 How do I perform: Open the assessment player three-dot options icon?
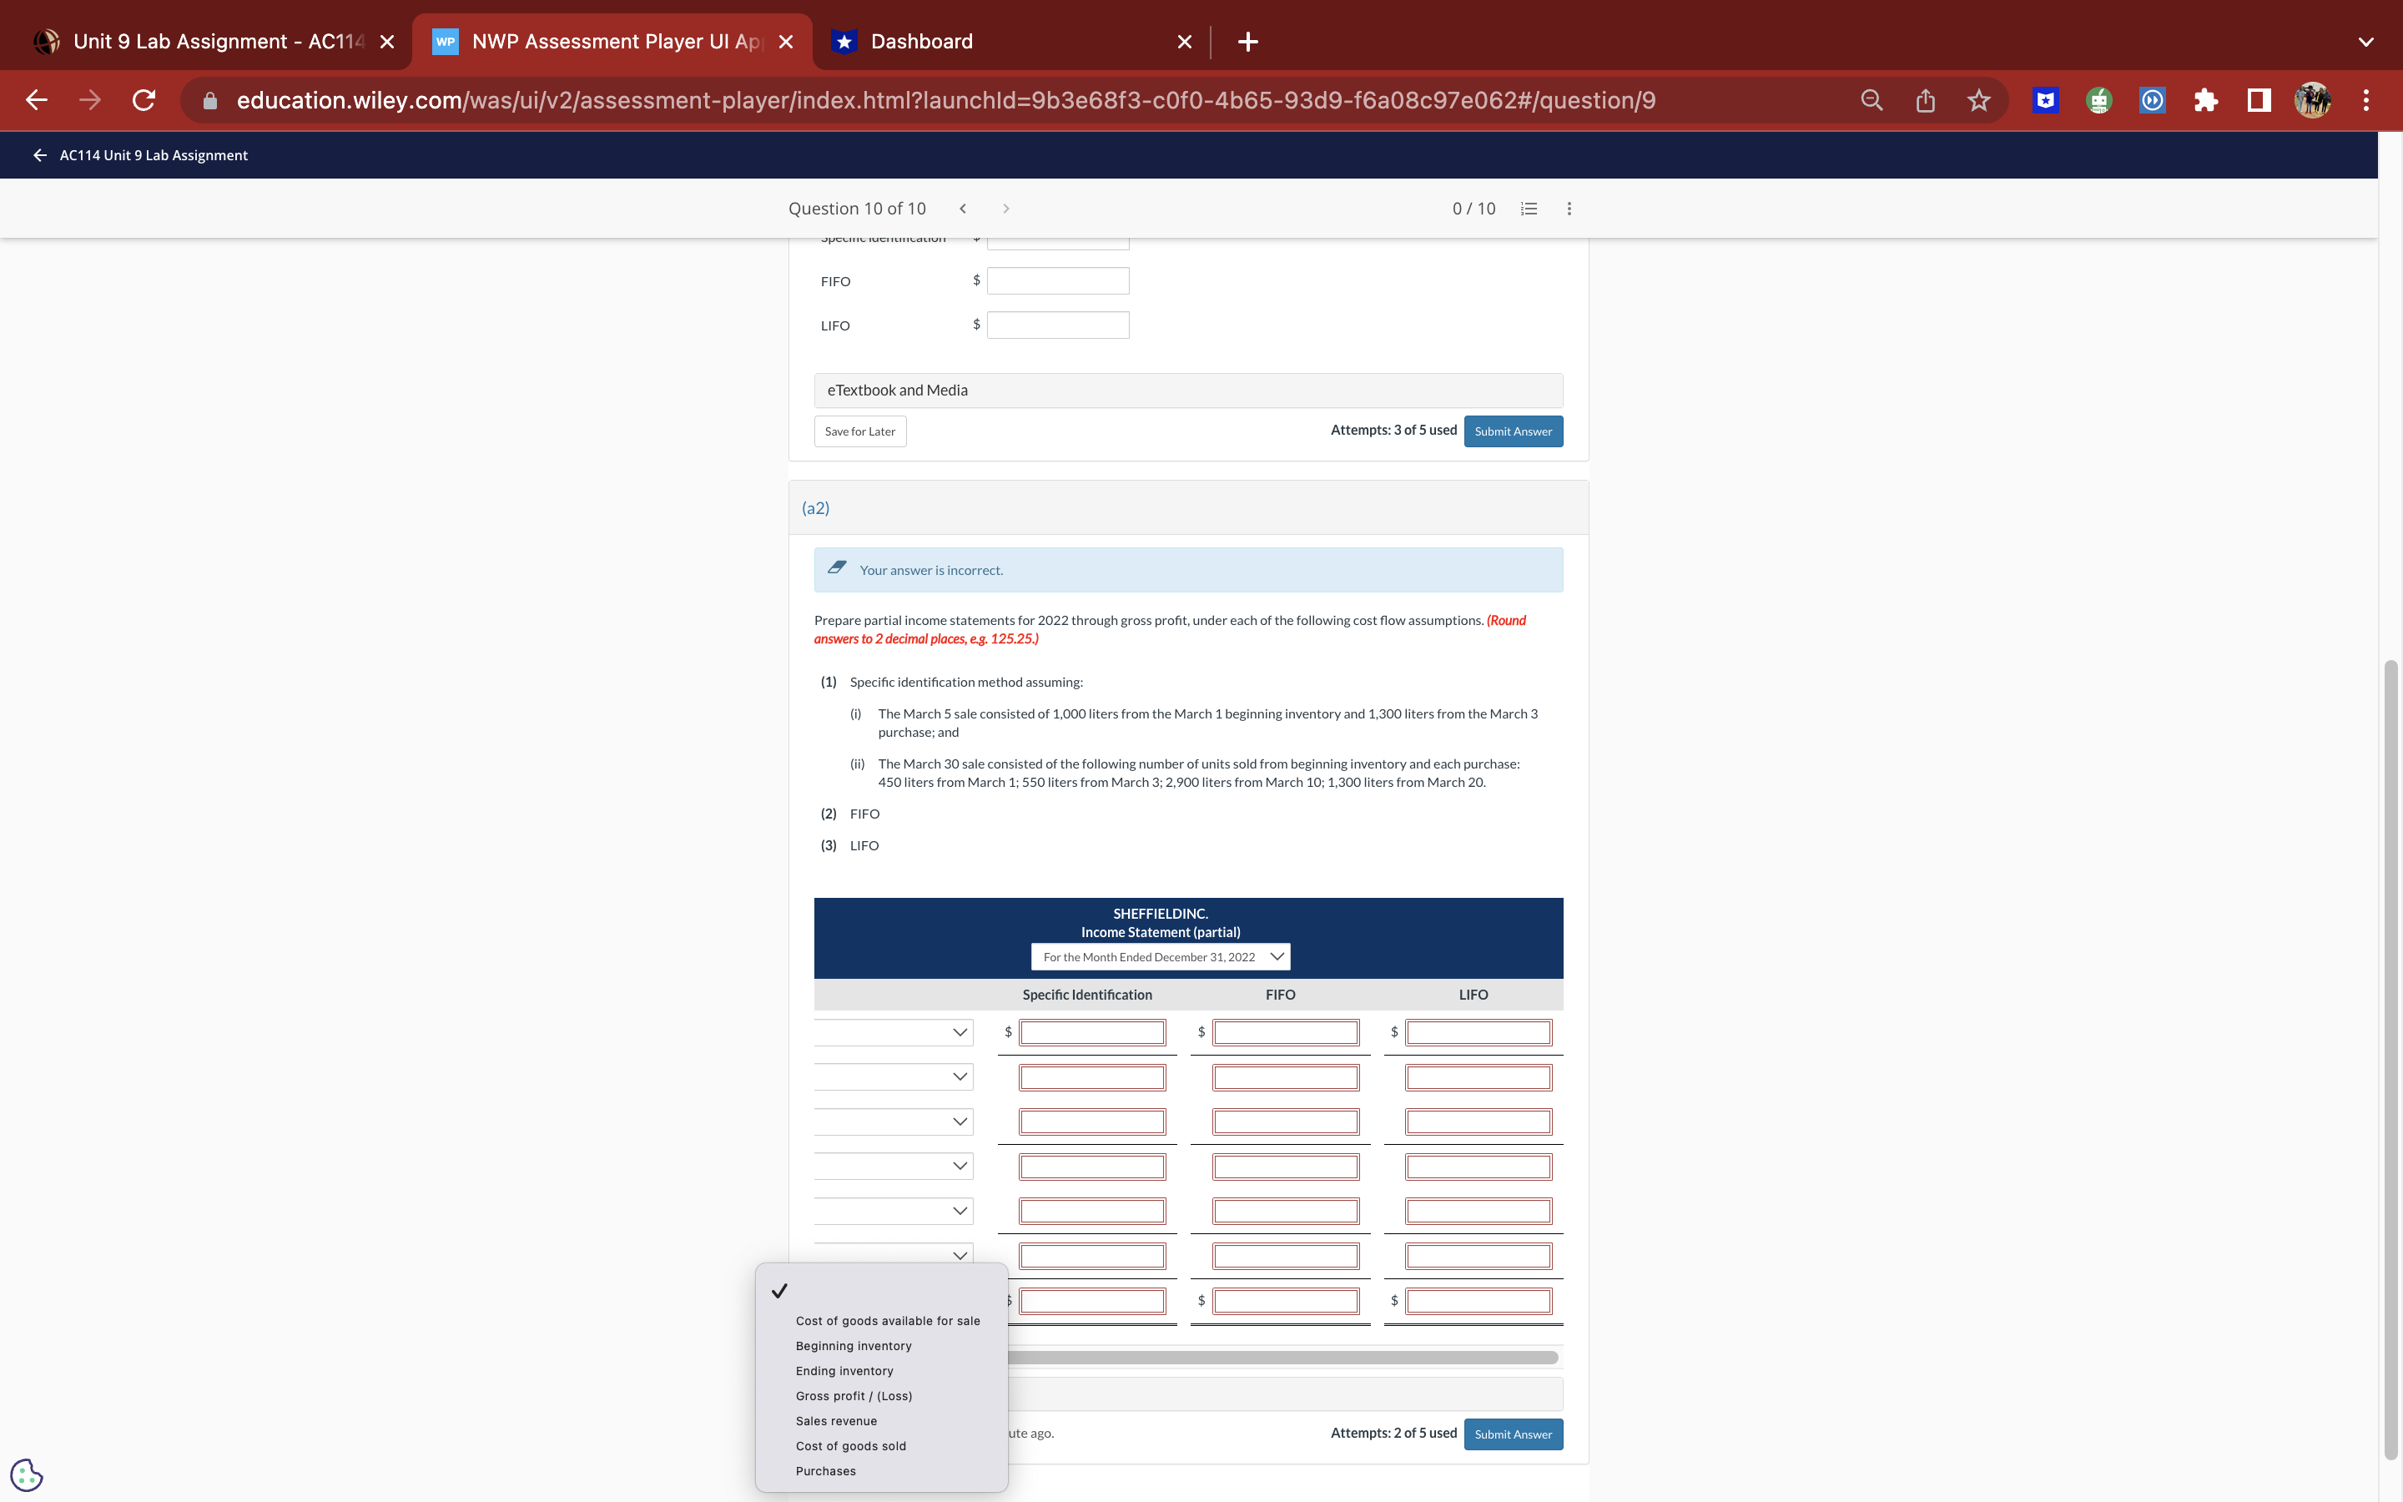coord(1569,209)
